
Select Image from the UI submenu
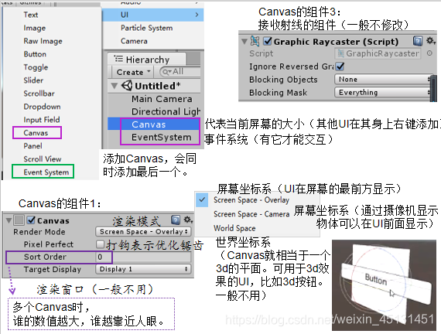pyautogui.click(x=35, y=28)
